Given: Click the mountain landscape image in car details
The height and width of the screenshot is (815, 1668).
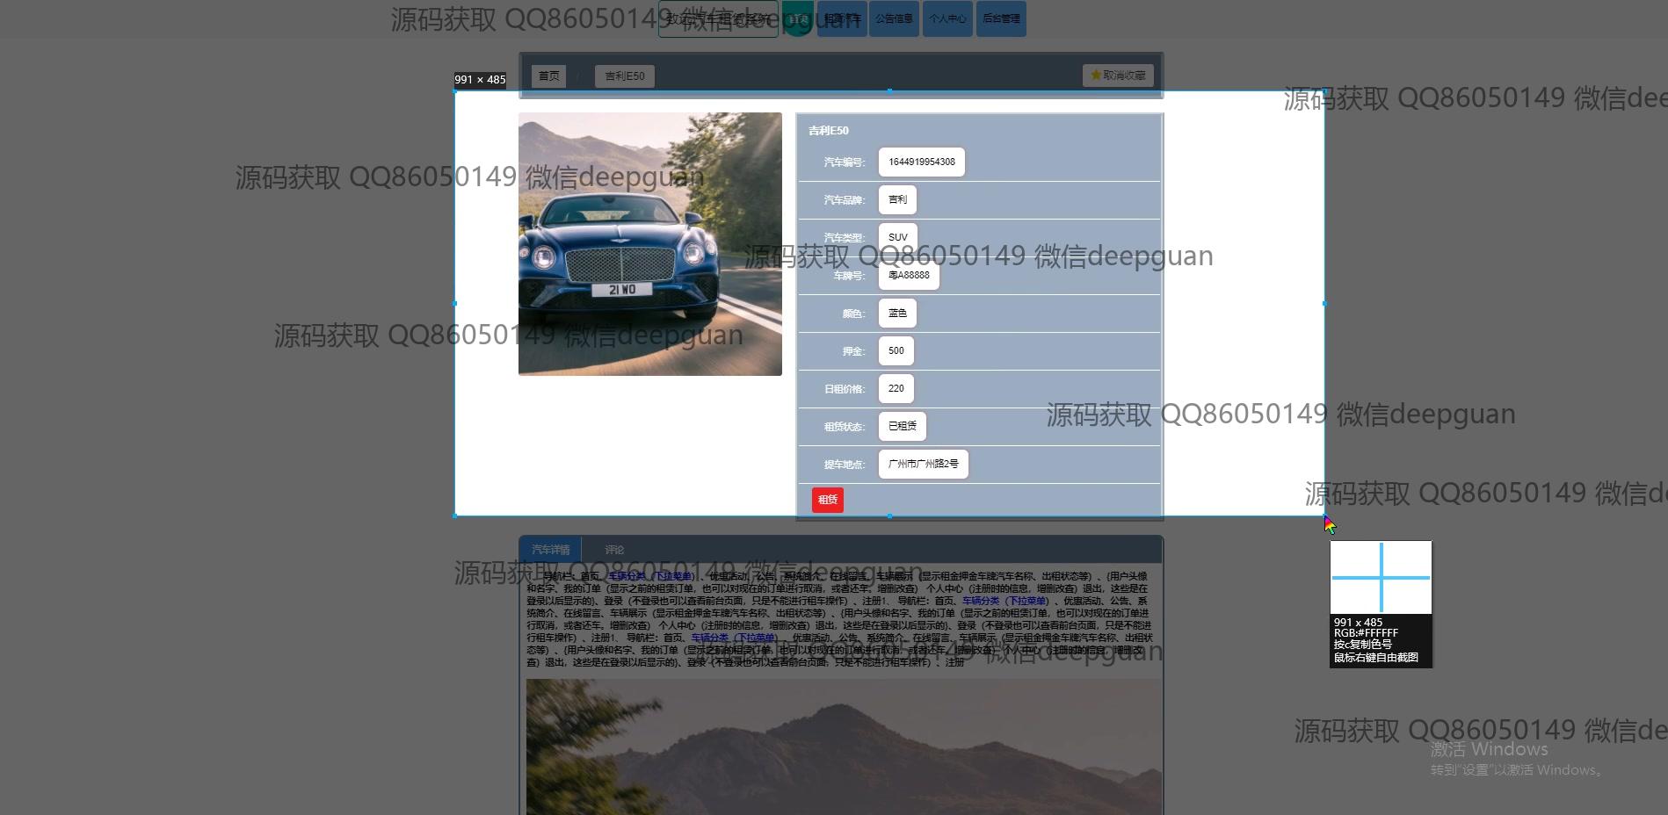Looking at the screenshot, I should click(x=844, y=746).
